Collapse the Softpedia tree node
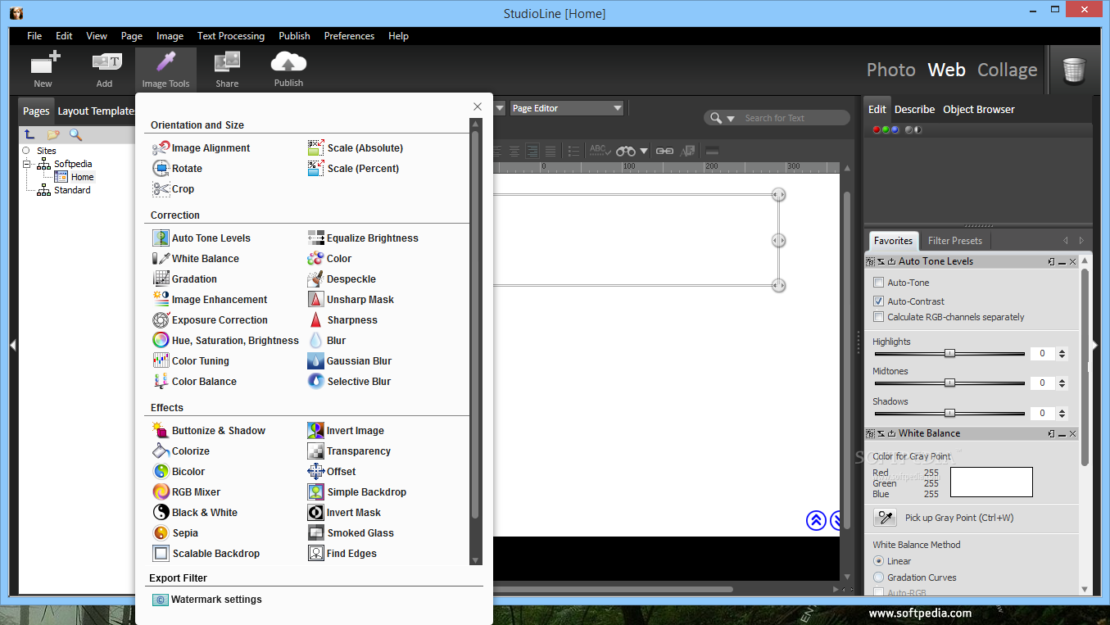This screenshot has width=1110, height=625. 27,164
